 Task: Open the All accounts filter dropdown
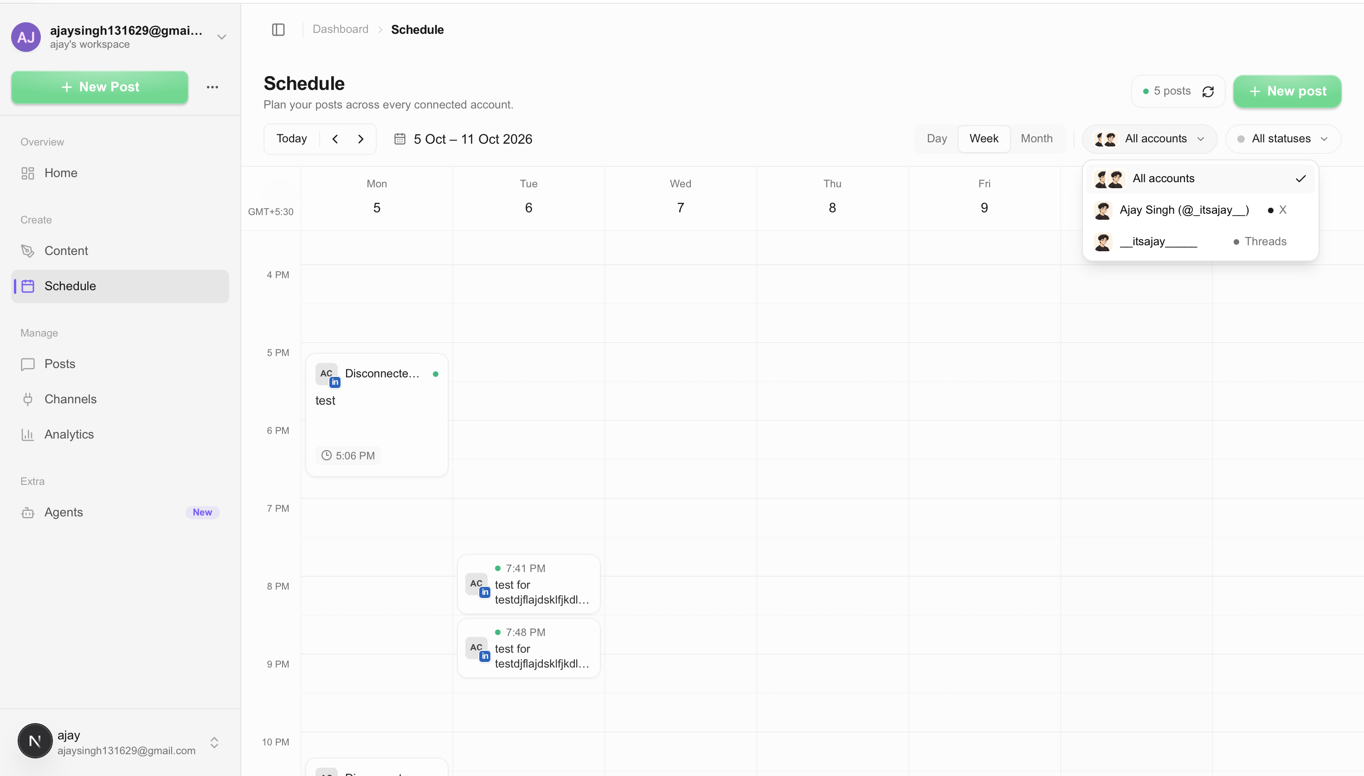point(1149,139)
